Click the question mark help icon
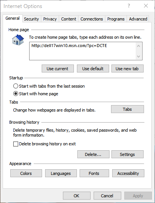The width and height of the screenshot is (155, 203). click(129, 6)
